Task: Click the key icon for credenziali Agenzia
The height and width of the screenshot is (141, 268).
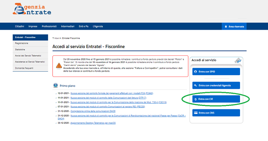Action: tap(195, 85)
